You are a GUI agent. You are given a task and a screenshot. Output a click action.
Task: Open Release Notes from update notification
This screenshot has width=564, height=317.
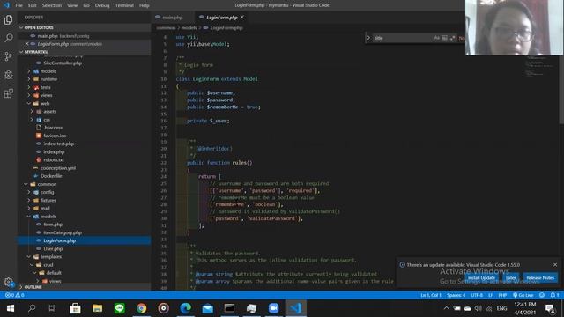[x=540, y=278]
